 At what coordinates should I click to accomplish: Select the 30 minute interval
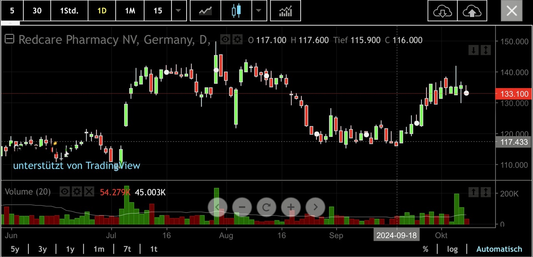[x=37, y=11]
